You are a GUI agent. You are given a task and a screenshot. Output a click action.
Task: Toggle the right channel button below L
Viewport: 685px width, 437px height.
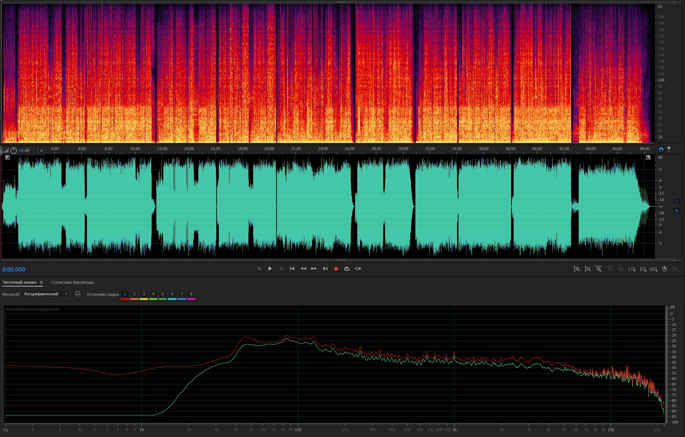[677, 210]
